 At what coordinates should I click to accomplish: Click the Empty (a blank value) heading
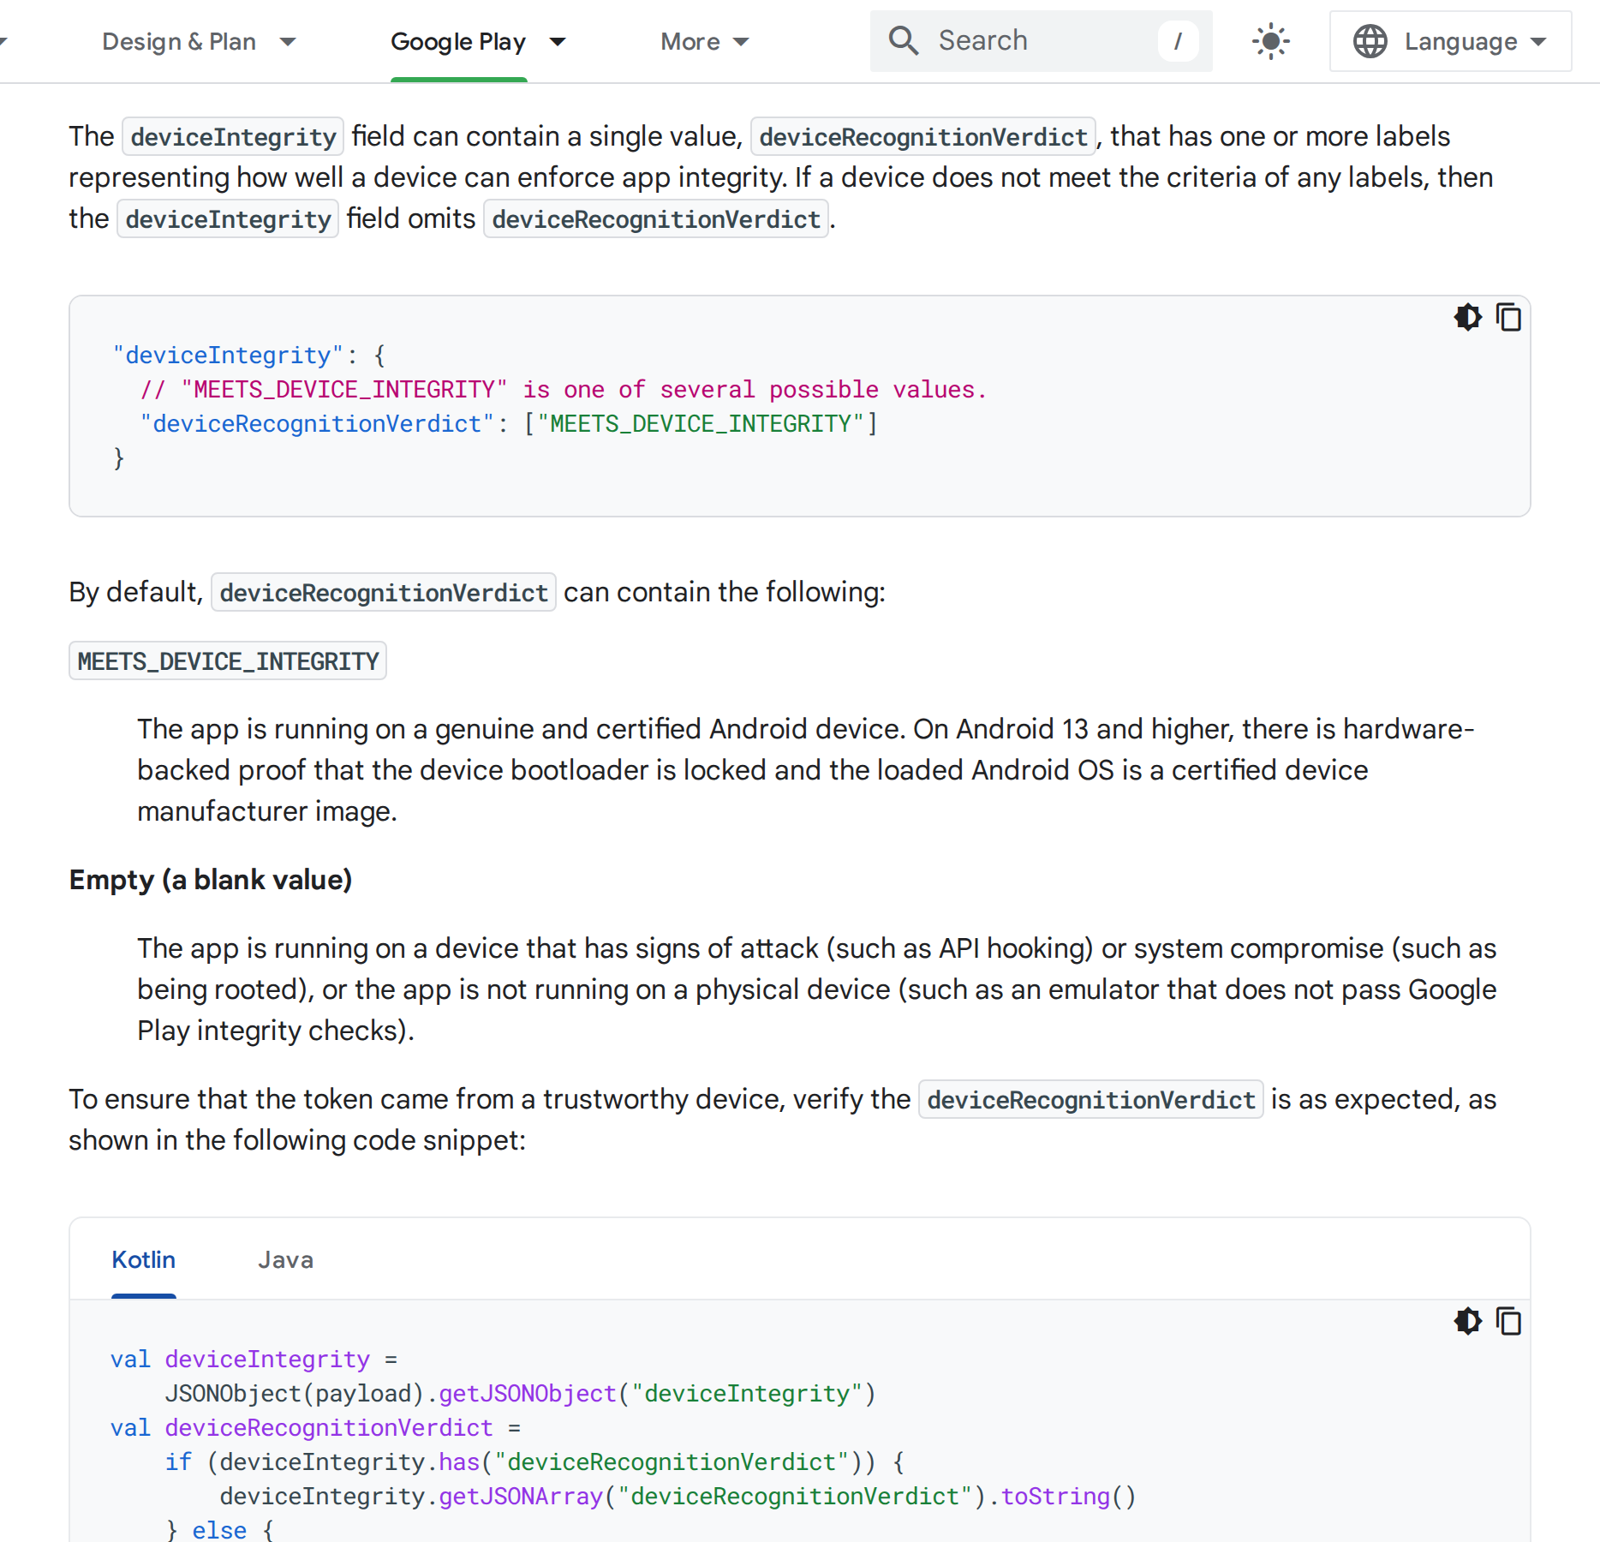tap(211, 880)
